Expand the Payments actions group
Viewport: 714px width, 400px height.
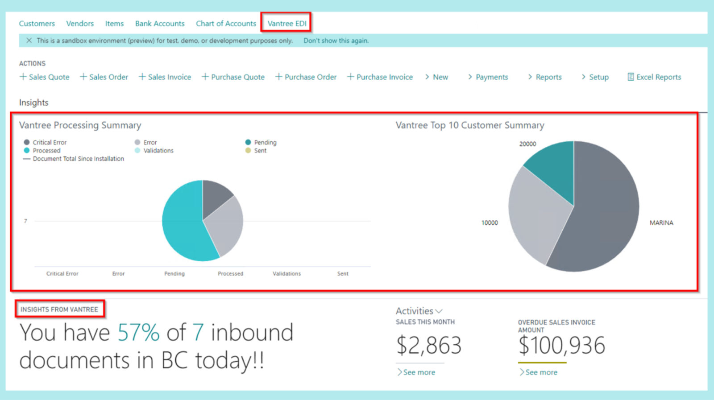point(488,77)
